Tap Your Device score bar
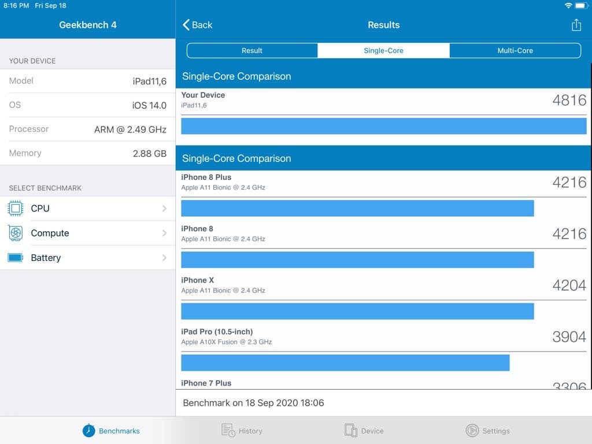 (384, 126)
